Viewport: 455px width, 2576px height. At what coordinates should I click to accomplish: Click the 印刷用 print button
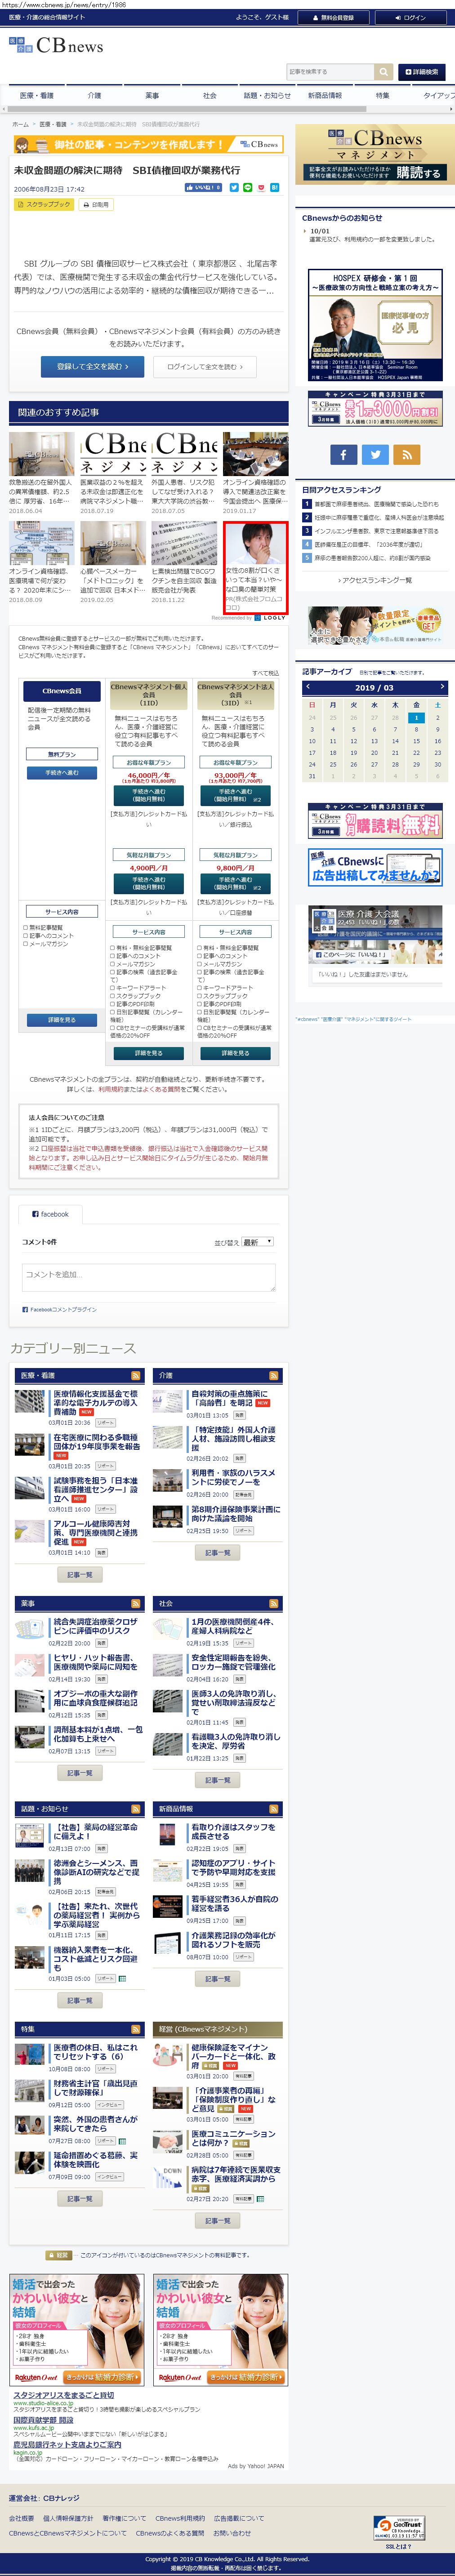tap(96, 204)
